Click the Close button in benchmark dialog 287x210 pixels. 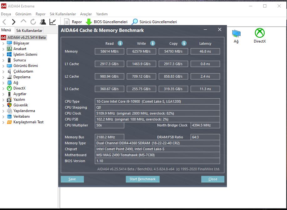(x=213, y=179)
